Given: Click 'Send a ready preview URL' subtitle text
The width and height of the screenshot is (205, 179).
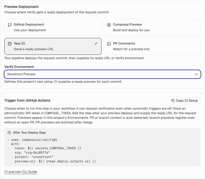Looking at the screenshot, I should click(34, 49).
